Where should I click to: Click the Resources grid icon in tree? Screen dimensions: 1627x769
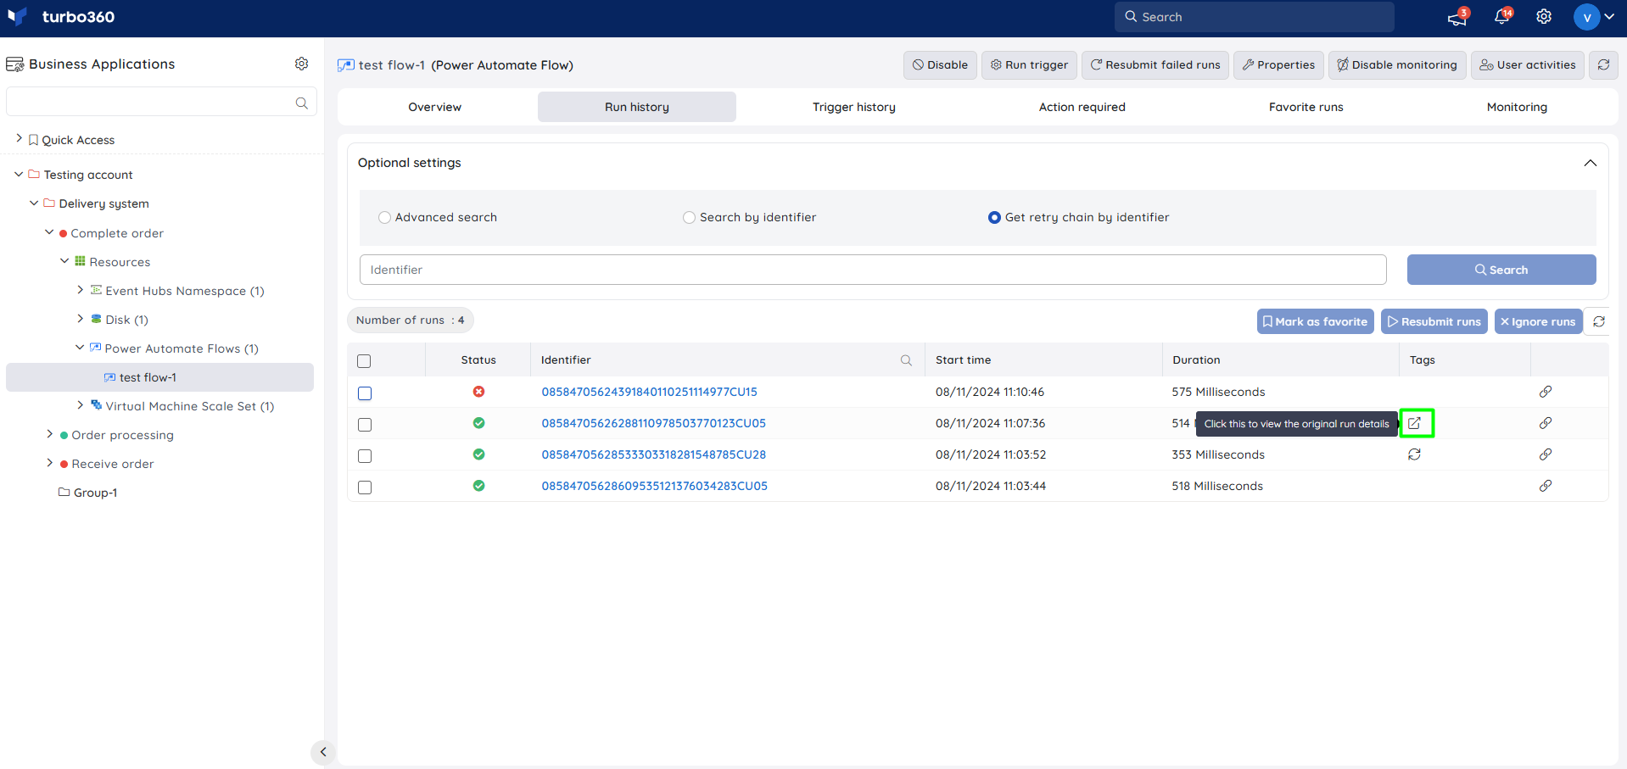click(80, 261)
